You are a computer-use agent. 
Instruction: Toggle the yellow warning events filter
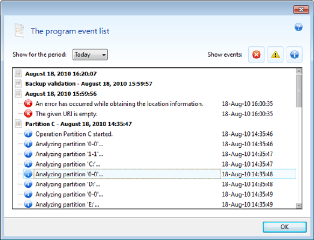[x=276, y=54]
